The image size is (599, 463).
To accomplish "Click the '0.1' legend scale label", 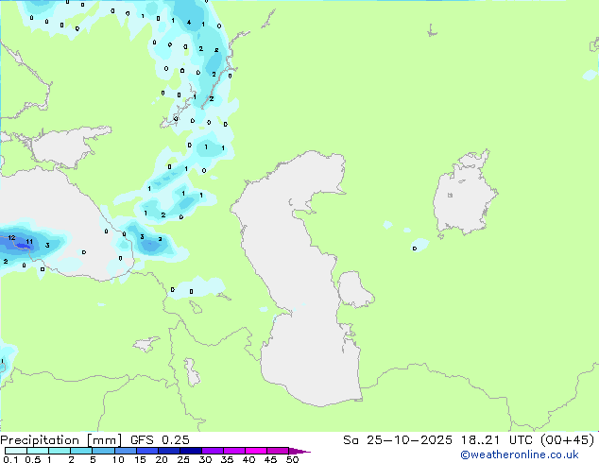I will 10,459.
